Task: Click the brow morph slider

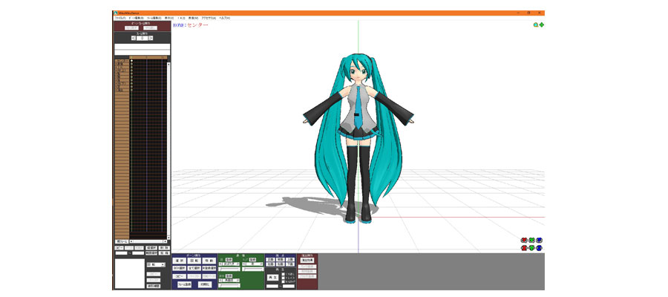Action: 229,286
